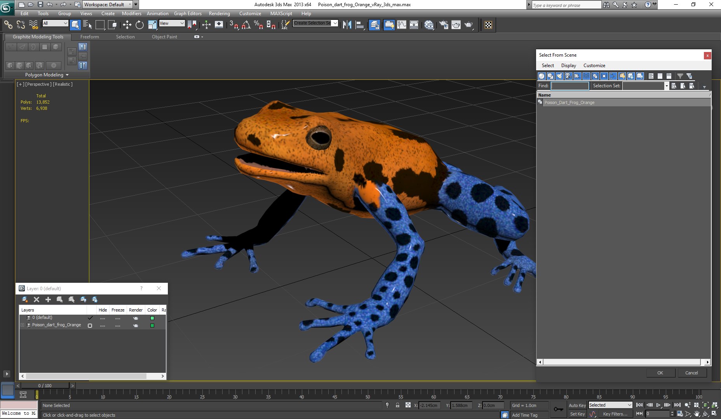Image resolution: width=721 pixels, height=419 pixels.
Task: Open the Modifiers menu
Action: pyautogui.click(x=131, y=14)
